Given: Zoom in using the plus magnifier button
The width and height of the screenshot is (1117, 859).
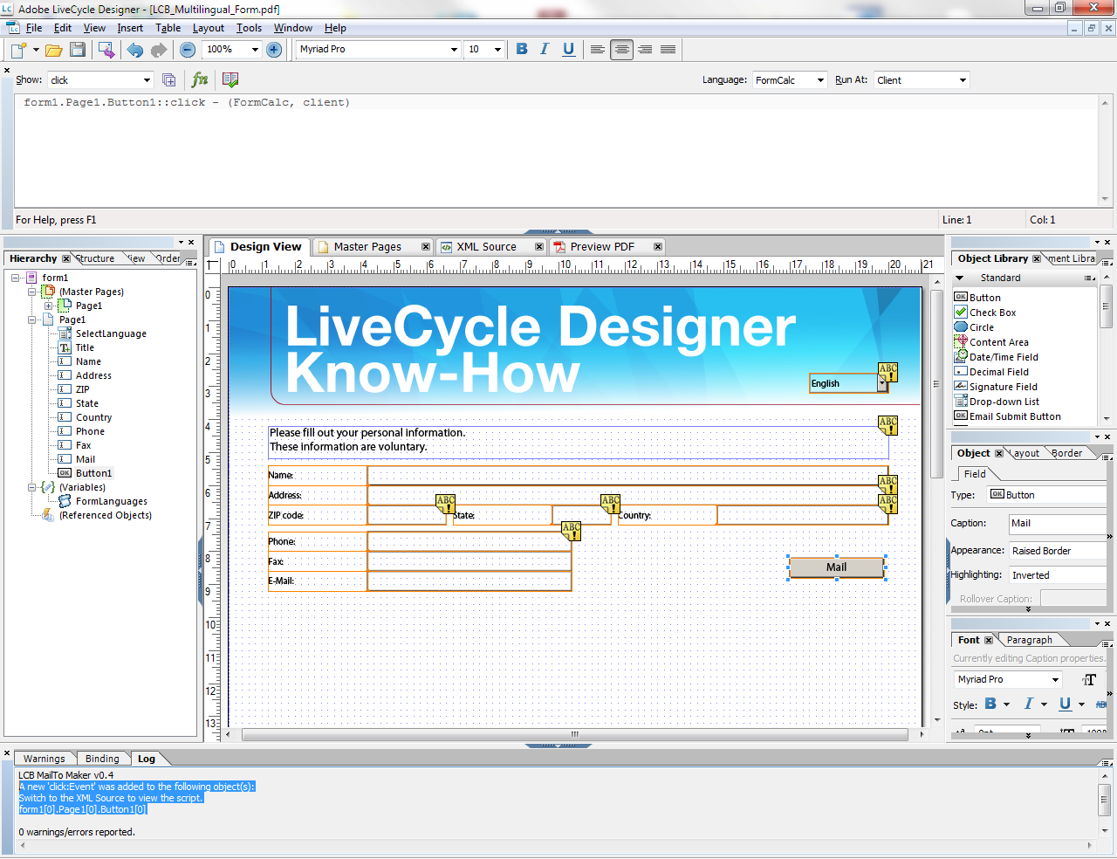Looking at the screenshot, I should (274, 50).
